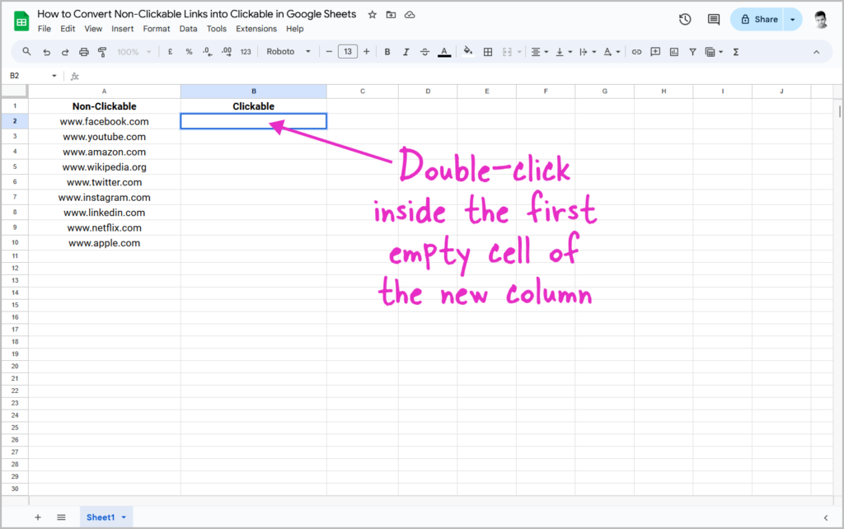Open the zoom 100% dropdown
The height and width of the screenshot is (529, 844).
(x=134, y=52)
